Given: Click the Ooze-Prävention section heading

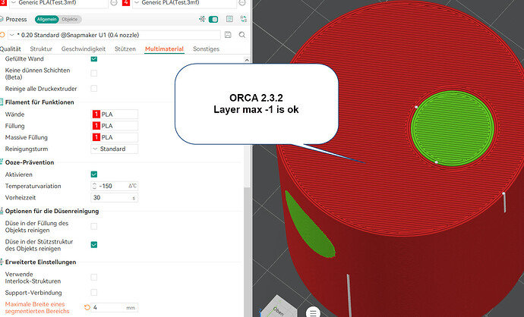Looking at the screenshot, I should [30, 162].
